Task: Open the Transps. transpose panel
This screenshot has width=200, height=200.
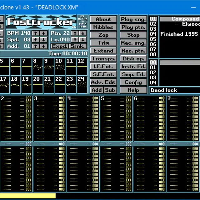Action: click(103, 58)
